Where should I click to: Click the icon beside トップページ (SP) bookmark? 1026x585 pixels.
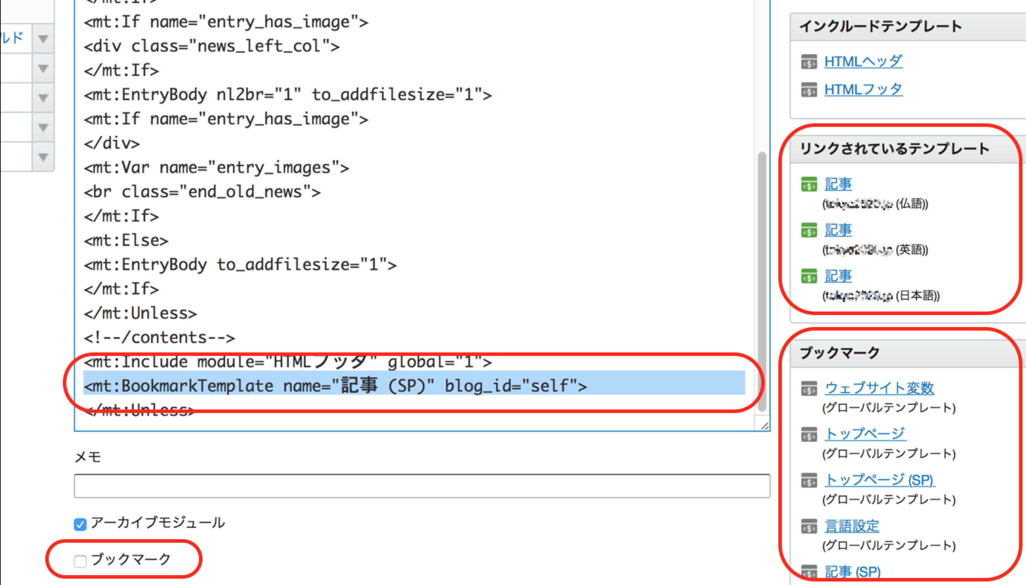click(809, 480)
